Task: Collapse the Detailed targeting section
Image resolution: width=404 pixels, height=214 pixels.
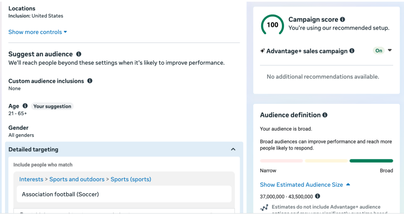Action: point(233,150)
